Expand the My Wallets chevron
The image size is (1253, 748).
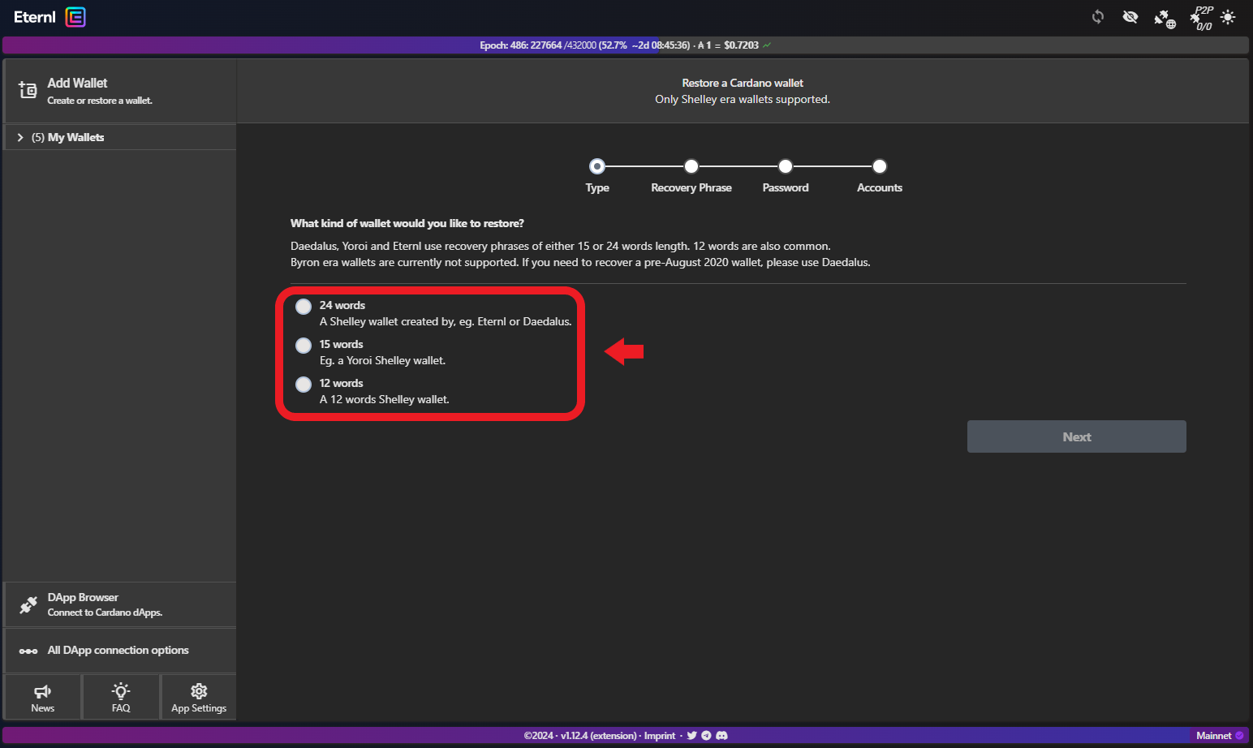coord(20,138)
